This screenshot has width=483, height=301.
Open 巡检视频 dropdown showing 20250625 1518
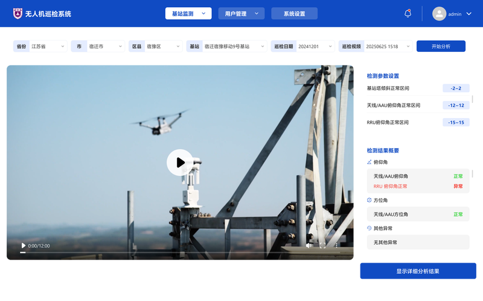coord(376,46)
